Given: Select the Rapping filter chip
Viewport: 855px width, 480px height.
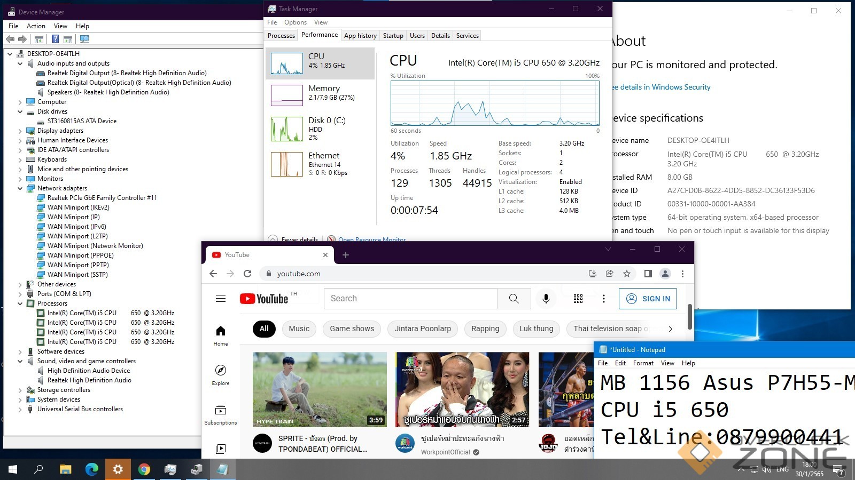Looking at the screenshot, I should pyautogui.click(x=485, y=329).
